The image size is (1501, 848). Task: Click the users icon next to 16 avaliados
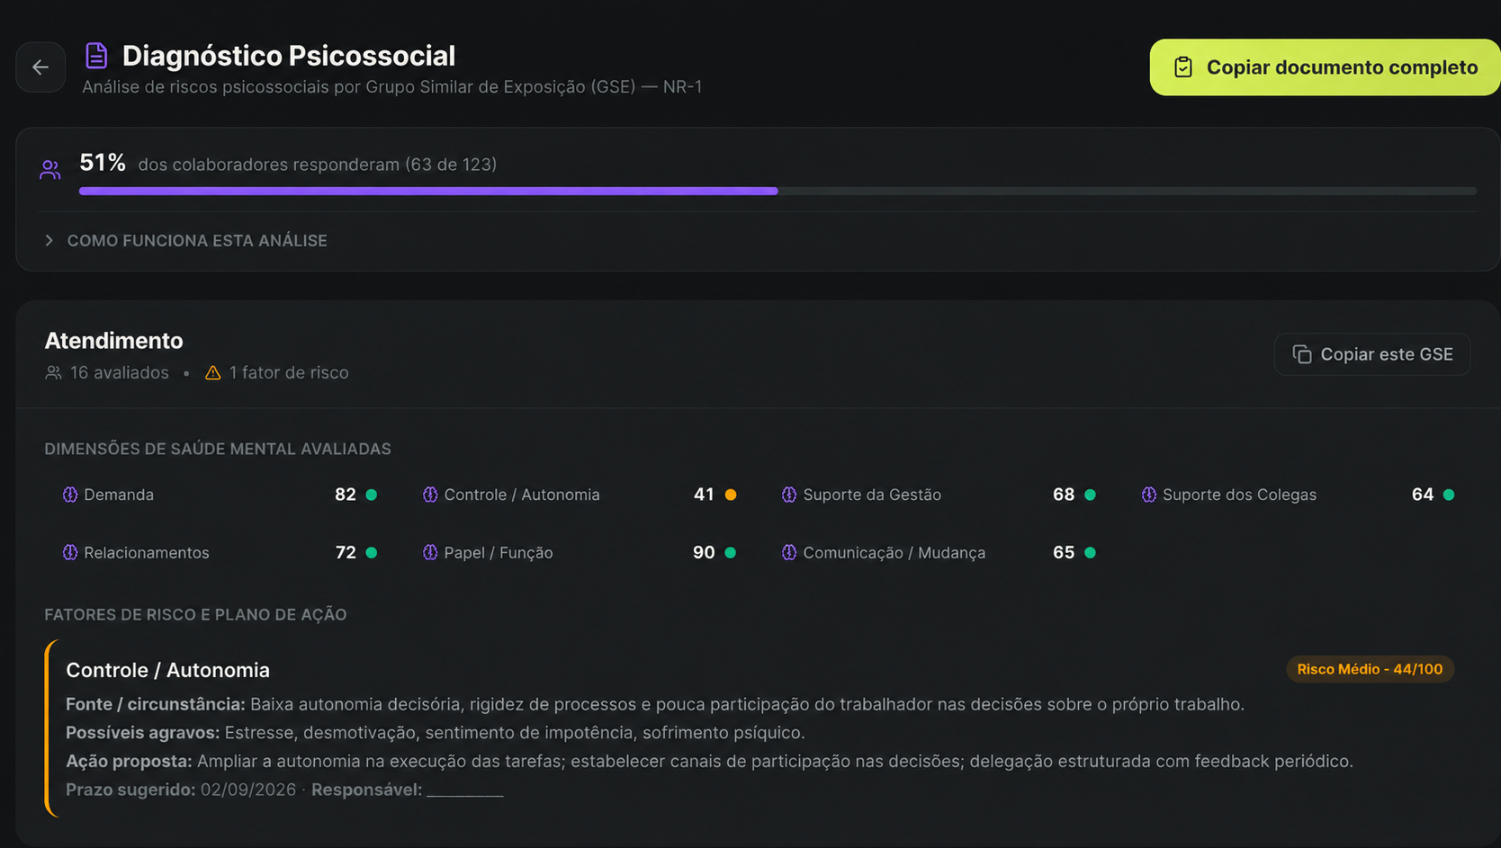(54, 372)
